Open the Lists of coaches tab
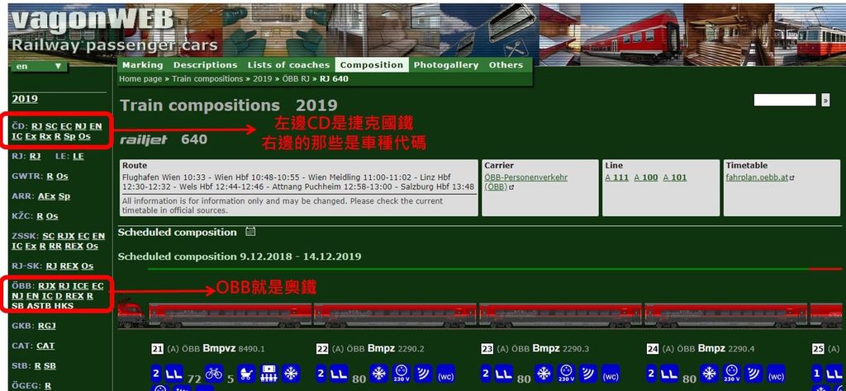Screen dimensions: 846x391 click(x=288, y=64)
